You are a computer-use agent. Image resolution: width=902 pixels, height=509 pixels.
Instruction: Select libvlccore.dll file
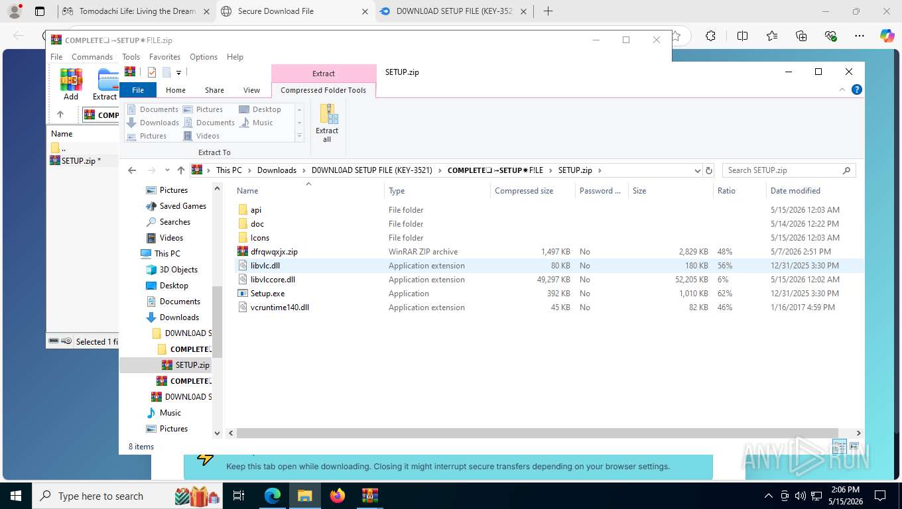273,280
